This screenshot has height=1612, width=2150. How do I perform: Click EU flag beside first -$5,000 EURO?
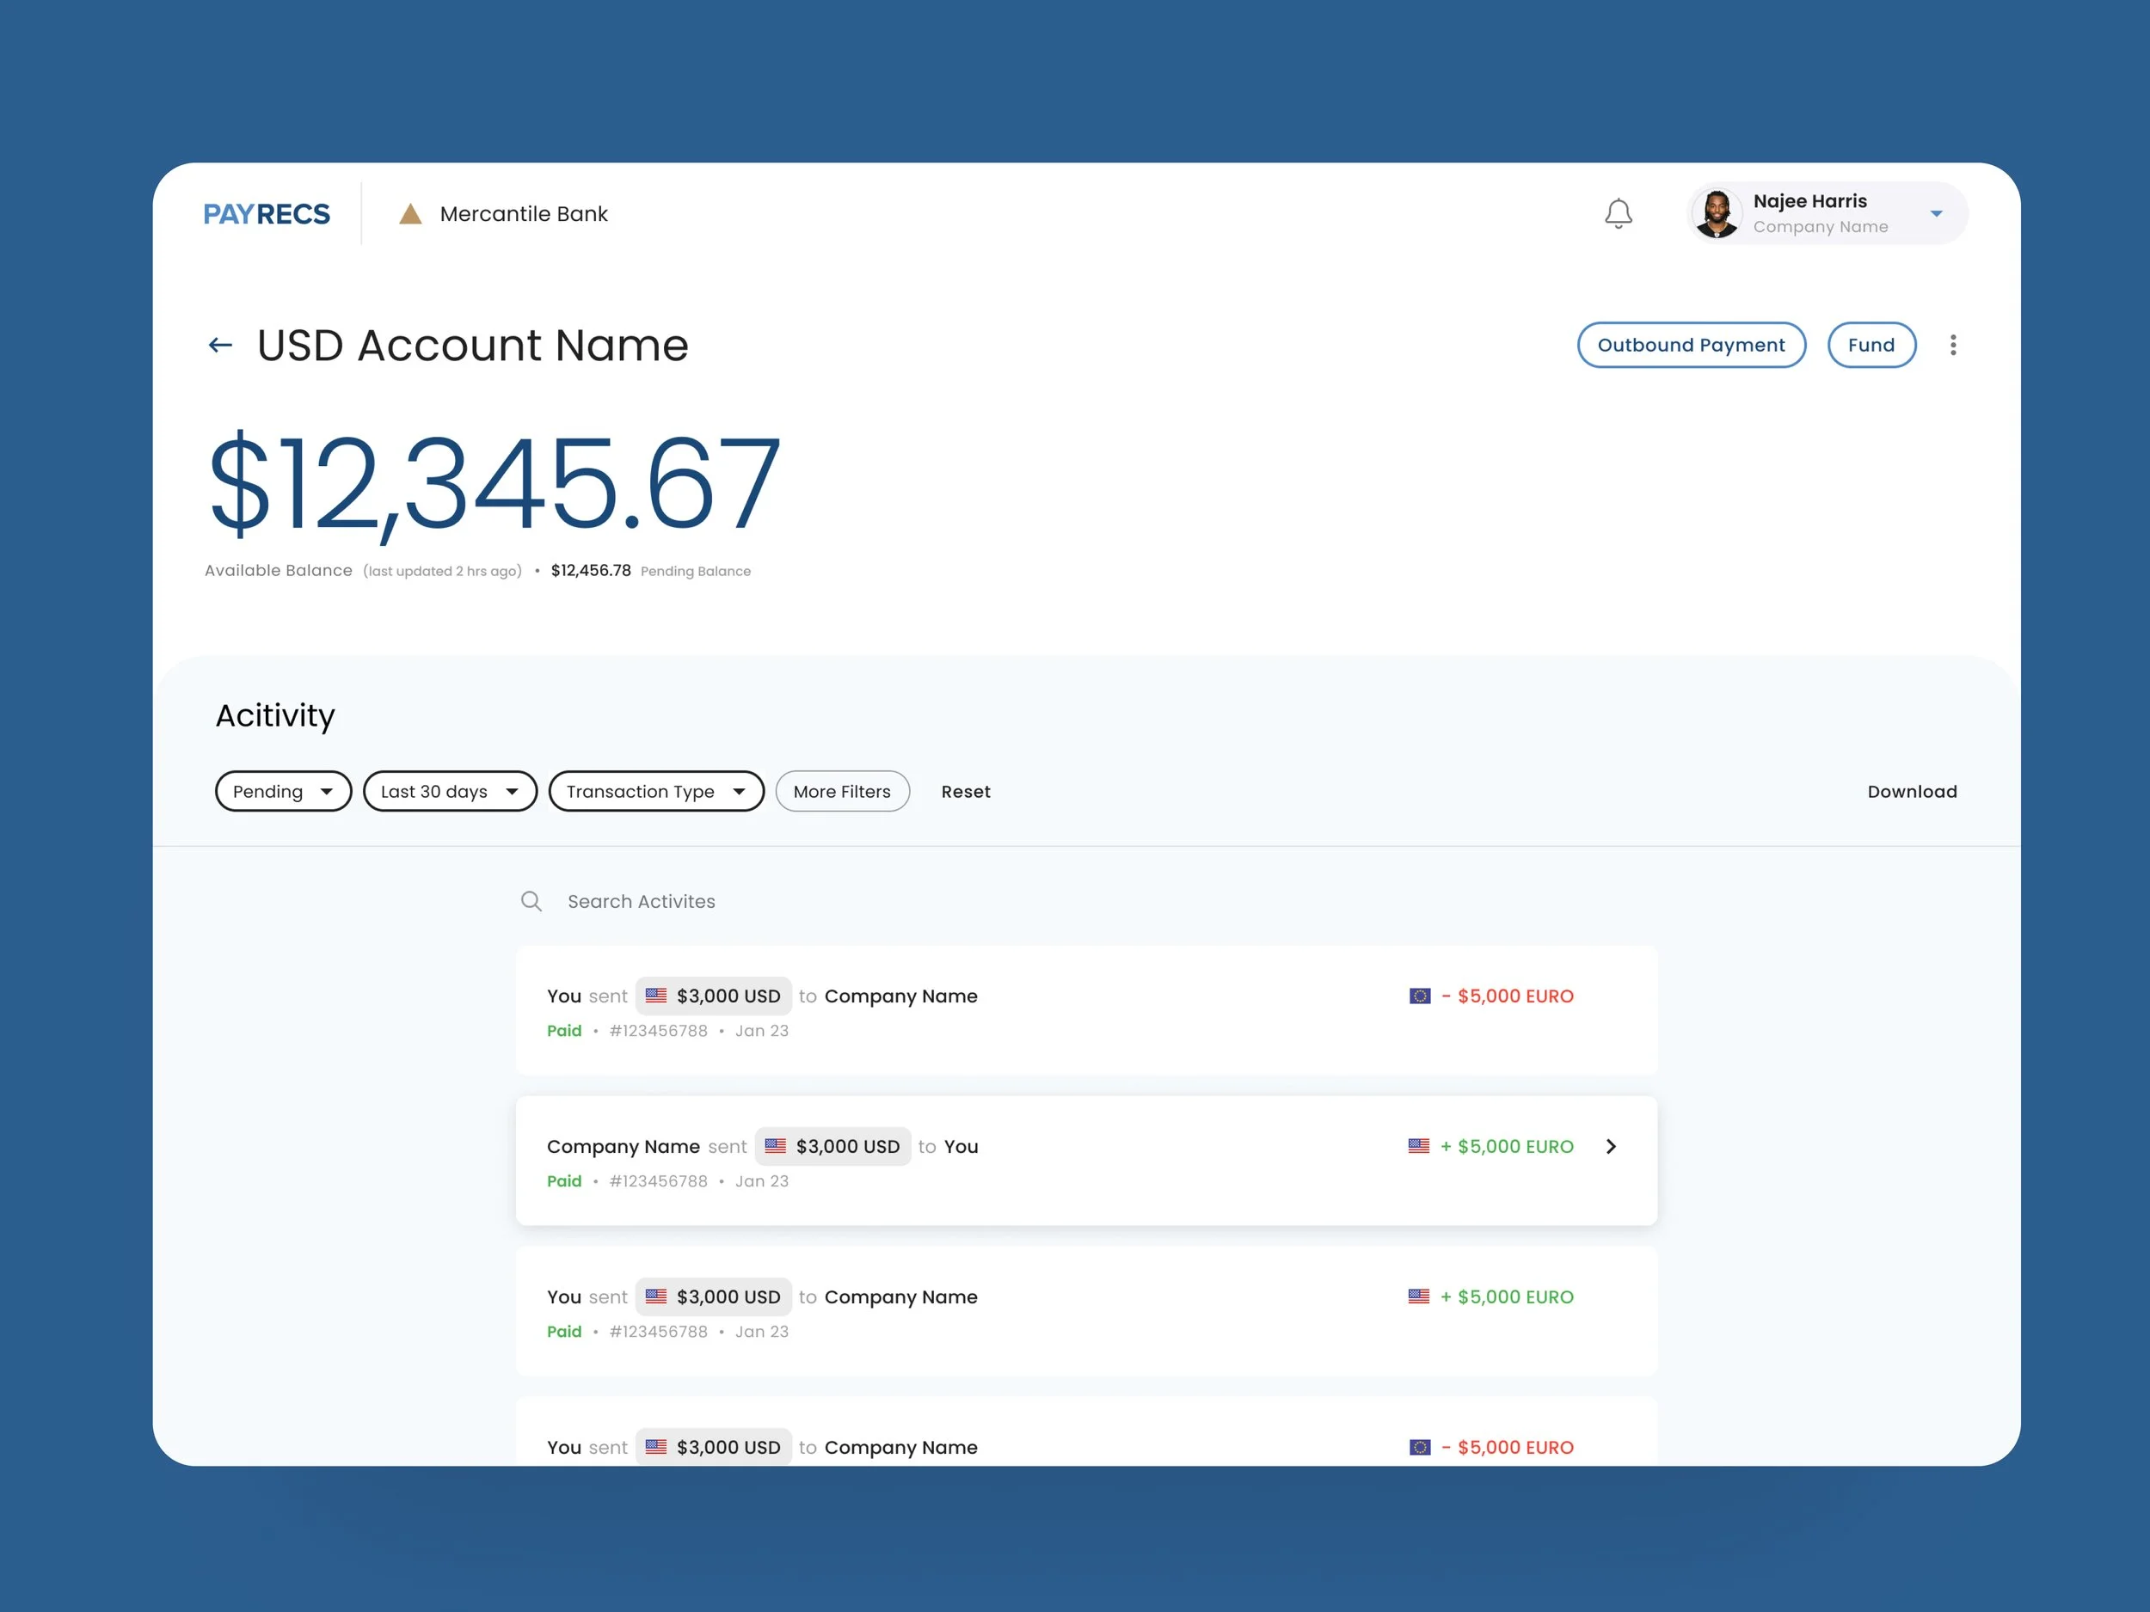(x=1420, y=995)
